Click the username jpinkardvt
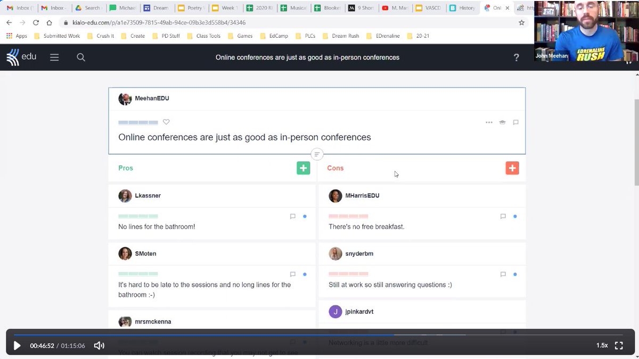Viewport: 639px width, 359px height. 359,312
